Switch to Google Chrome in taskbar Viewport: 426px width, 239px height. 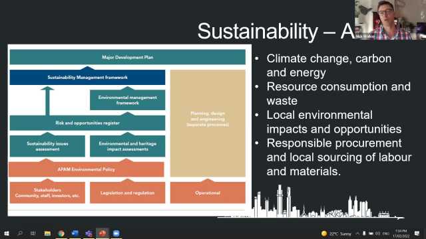point(61,233)
